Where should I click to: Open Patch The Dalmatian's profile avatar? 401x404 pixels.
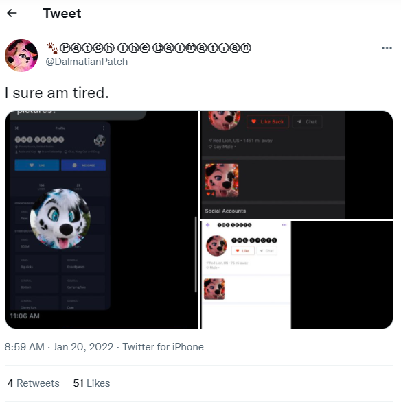click(21, 55)
